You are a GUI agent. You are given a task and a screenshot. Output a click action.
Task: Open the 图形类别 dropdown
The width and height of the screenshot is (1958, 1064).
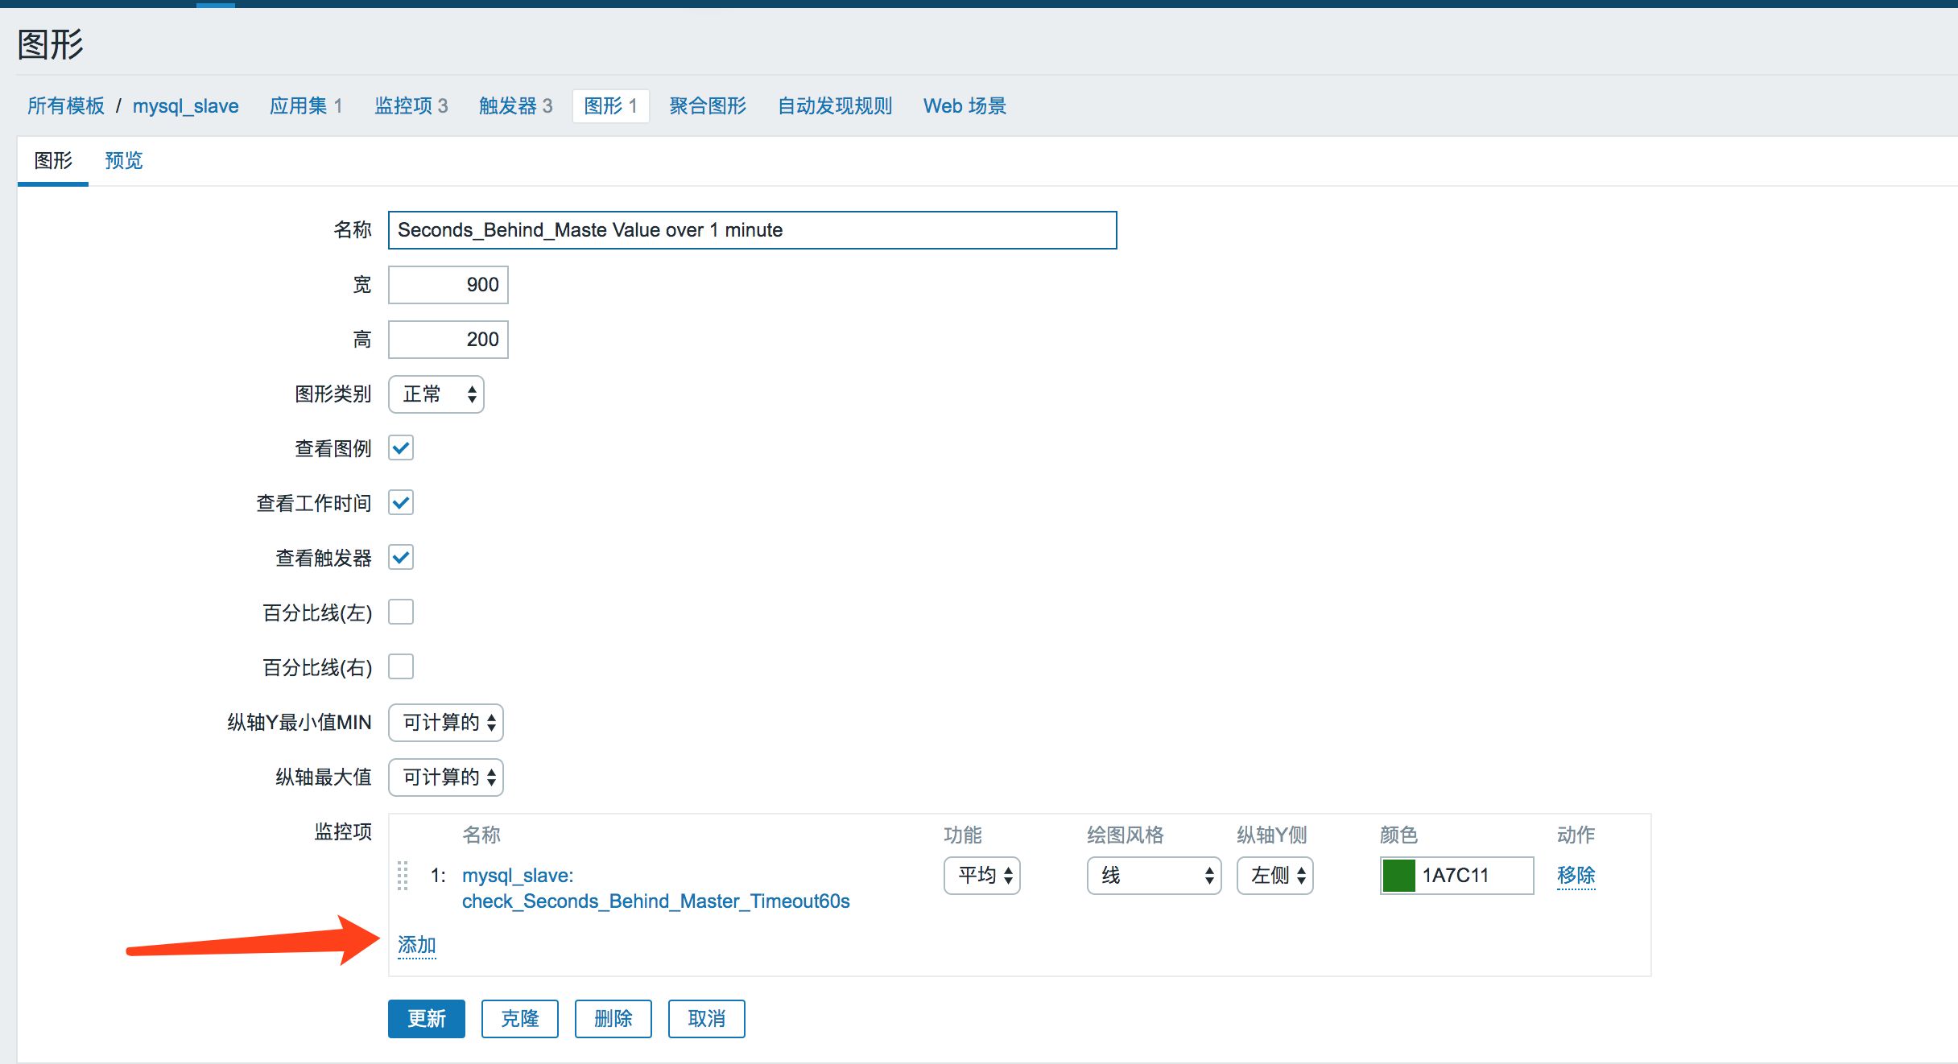click(436, 394)
